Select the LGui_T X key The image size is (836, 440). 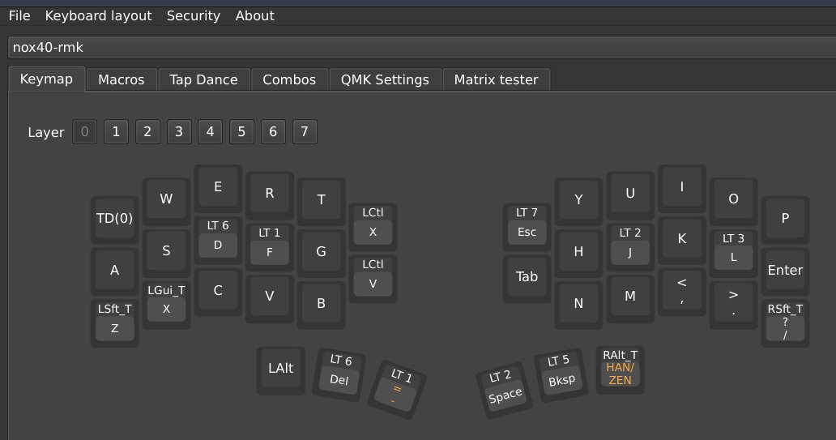point(166,305)
